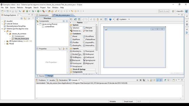Collapse Sistema que faz alguma coisa project
Viewport: 189px width, 106px height.
pyautogui.click(x=2, y=29)
